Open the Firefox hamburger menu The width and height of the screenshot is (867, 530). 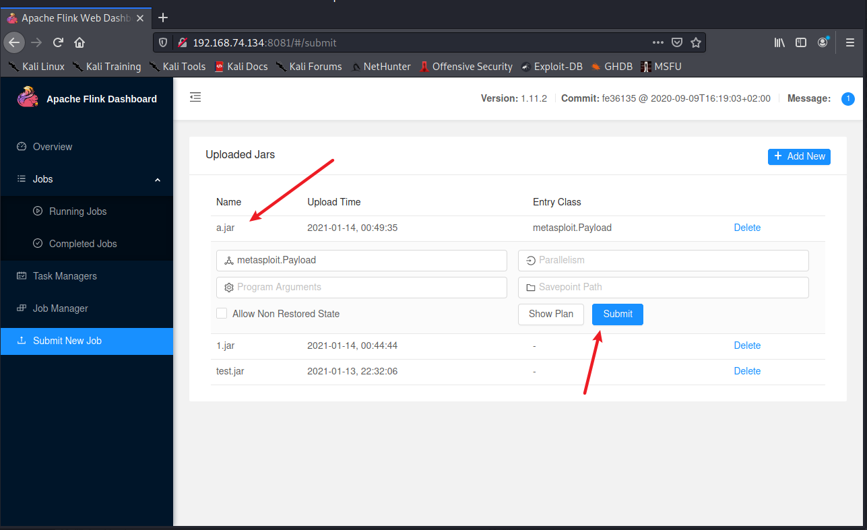[x=850, y=42]
